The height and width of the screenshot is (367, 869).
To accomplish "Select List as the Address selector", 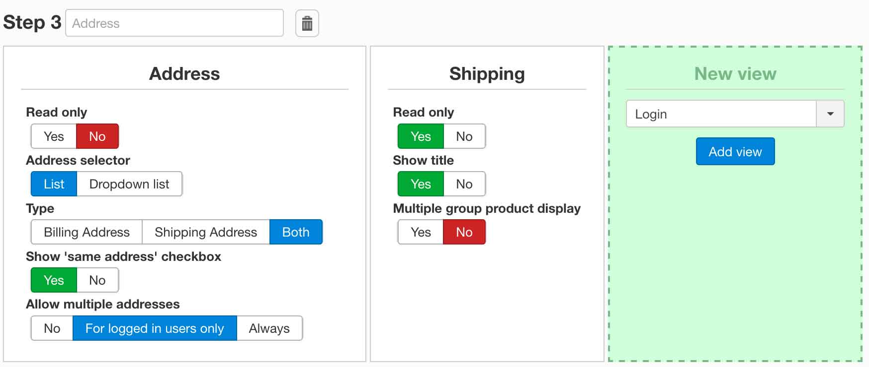I will (54, 184).
